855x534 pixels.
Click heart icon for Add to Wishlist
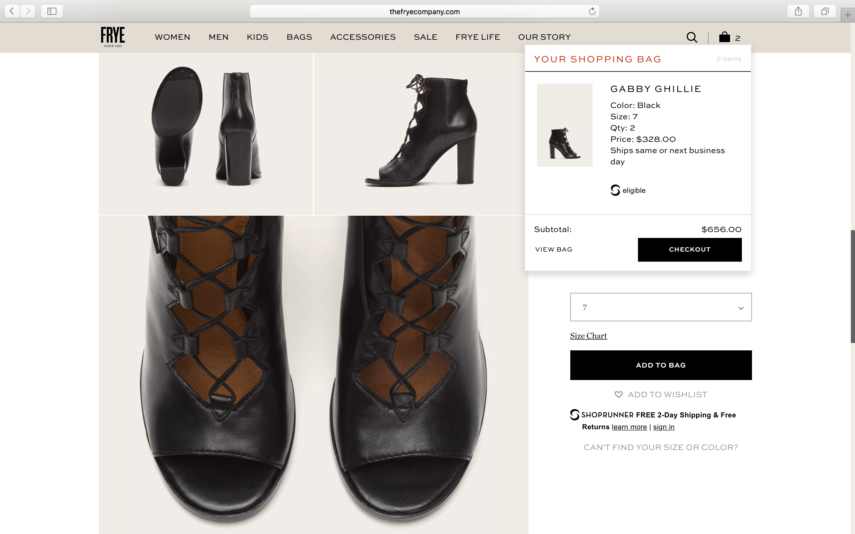[618, 395]
